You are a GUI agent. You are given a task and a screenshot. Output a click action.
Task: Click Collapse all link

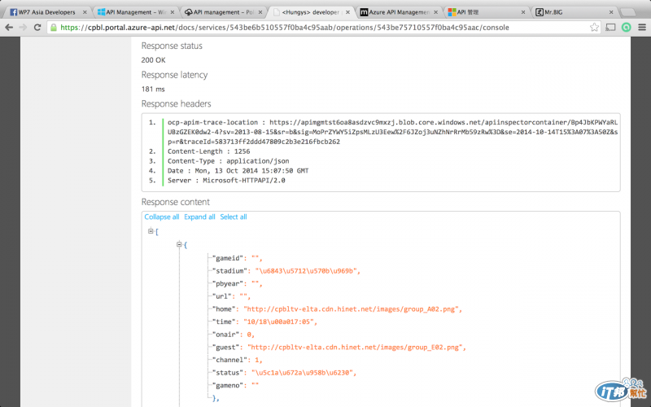pyautogui.click(x=162, y=217)
